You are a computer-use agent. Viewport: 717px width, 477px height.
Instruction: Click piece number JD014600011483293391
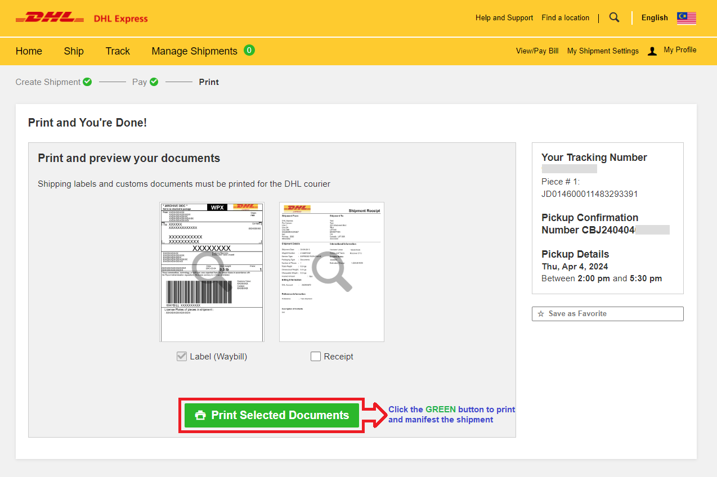[590, 194]
